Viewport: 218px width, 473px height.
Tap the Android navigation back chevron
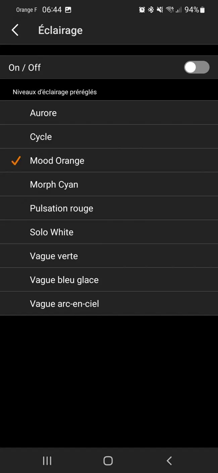(x=169, y=461)
